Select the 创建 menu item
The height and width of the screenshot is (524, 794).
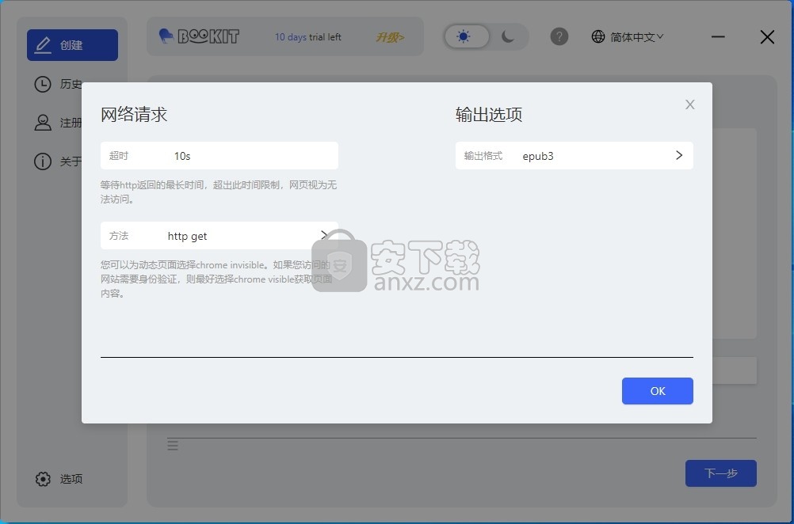(x=72, y=45)
